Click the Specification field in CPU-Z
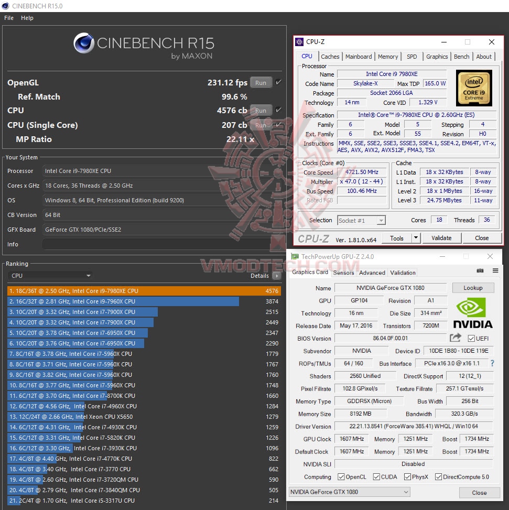This screenshot has height=510, width=509. tap(416, 115)
